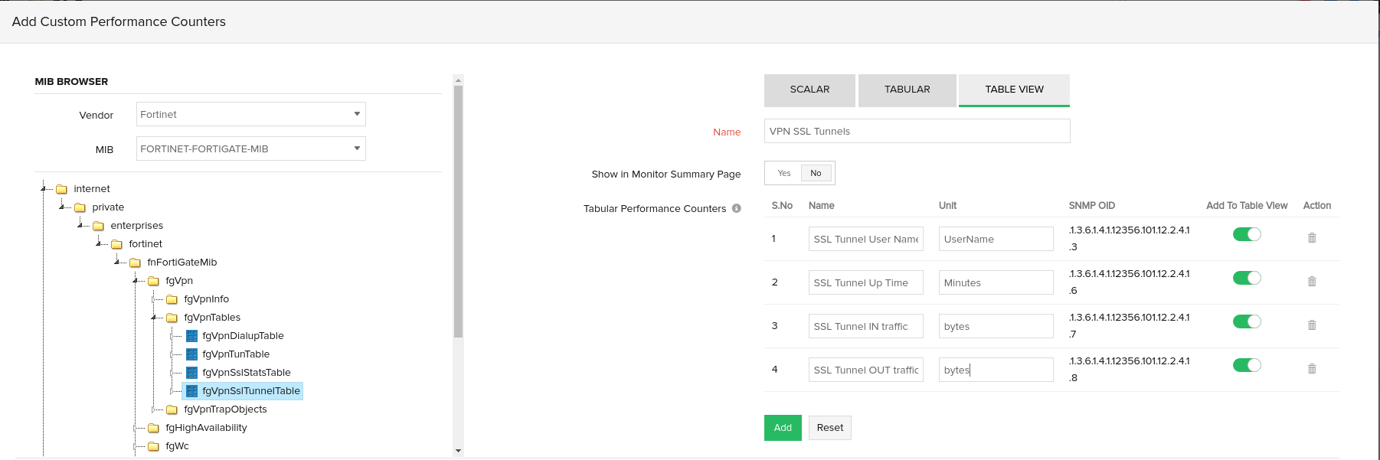The width and height of the screenshot is (1380, 460).
Task: Select the fgVpnSslTunnelTable table icon
Action: 192,391
